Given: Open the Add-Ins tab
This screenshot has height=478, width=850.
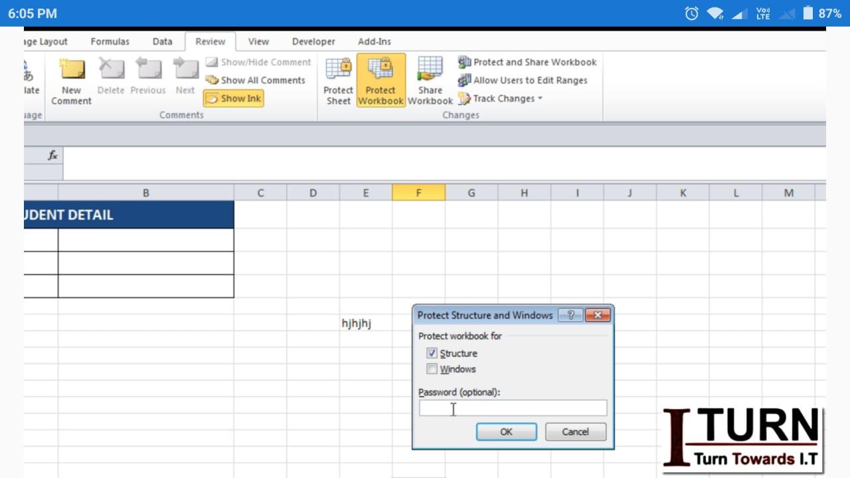Looking at the screenshot, I should [375, 41].
